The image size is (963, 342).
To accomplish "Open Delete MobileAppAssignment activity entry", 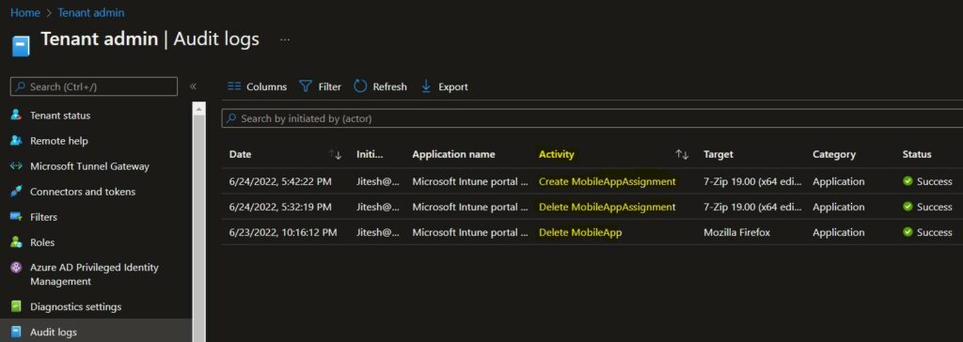I will [607, 207].
